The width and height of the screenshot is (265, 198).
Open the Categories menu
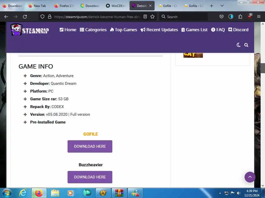pyautogui.click(x=93, y=30)
